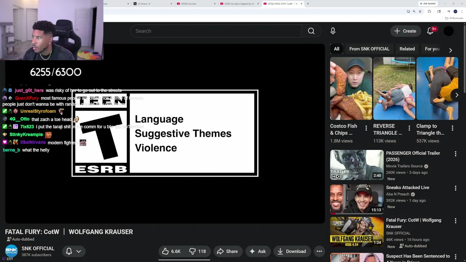Click the SNK OFFICIAL channel avatar
The height and width of the screenshot is (262, 466).
[x=11, y=251]
